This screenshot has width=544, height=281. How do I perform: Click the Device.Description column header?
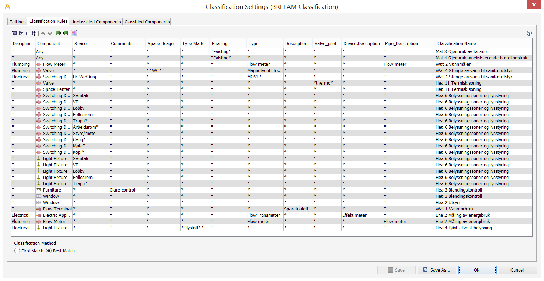362,44
